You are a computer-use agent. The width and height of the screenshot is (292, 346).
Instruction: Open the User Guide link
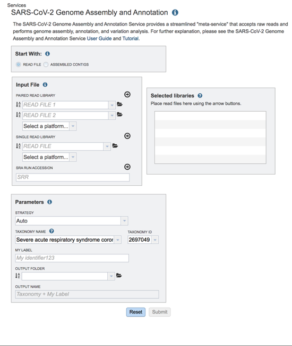(99, 38)
